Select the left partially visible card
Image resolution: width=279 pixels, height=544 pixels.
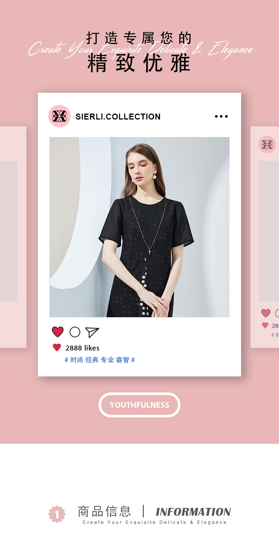[x=13, y=237]
